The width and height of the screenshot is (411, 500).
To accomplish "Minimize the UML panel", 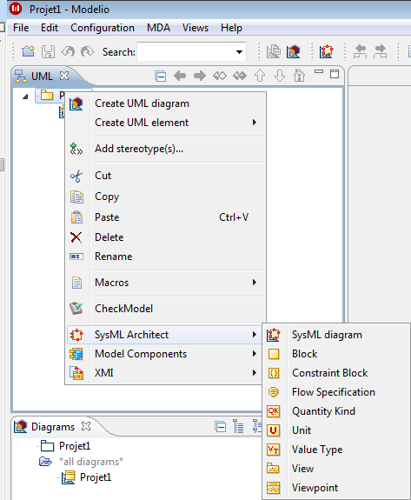I will (x=319, y=71).
